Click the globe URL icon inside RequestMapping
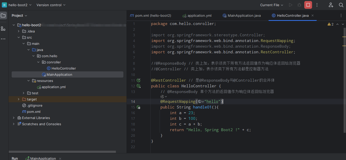 click(200, 102)
